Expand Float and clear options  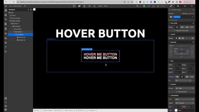coord(182,92)
